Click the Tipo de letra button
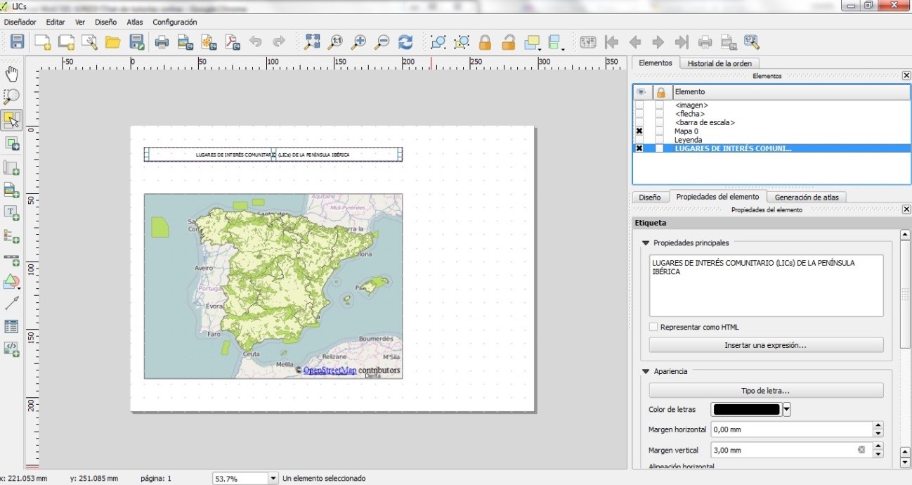 coord(765,391)
